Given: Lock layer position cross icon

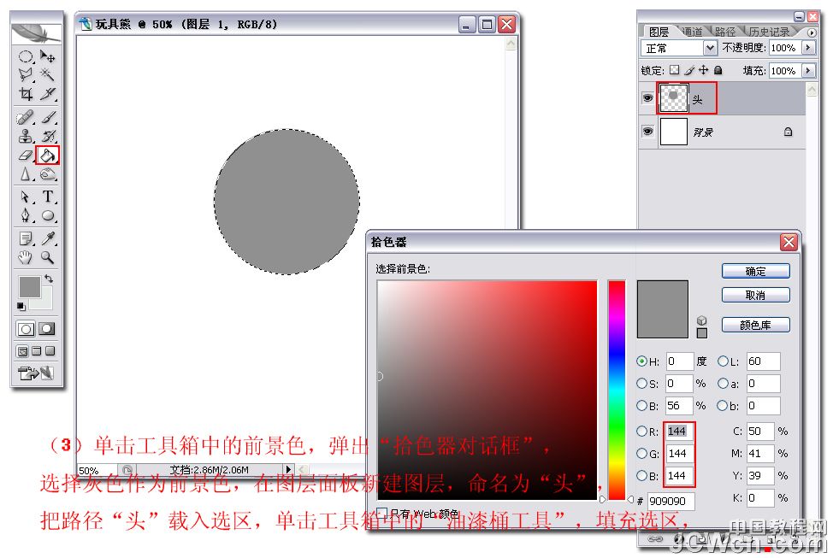Looking at the screenshot, I should pos(703,70).
